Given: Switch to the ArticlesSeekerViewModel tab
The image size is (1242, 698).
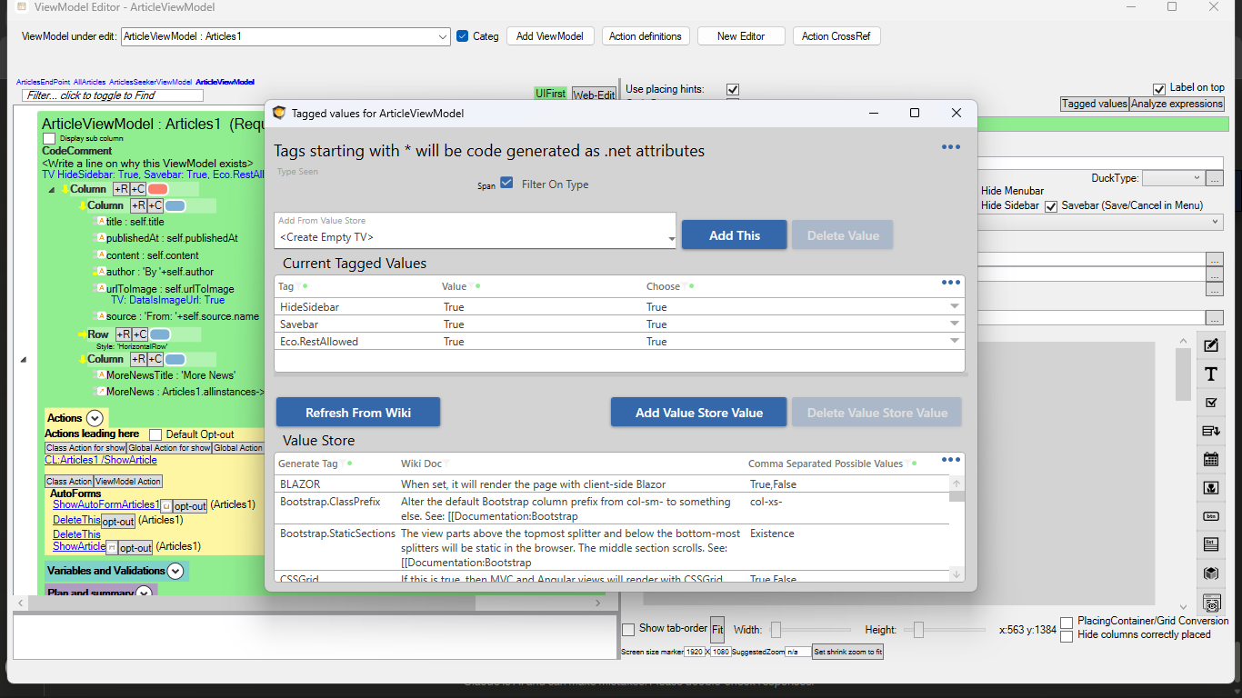Looking at the screenshot, I should tap(150, 82).
